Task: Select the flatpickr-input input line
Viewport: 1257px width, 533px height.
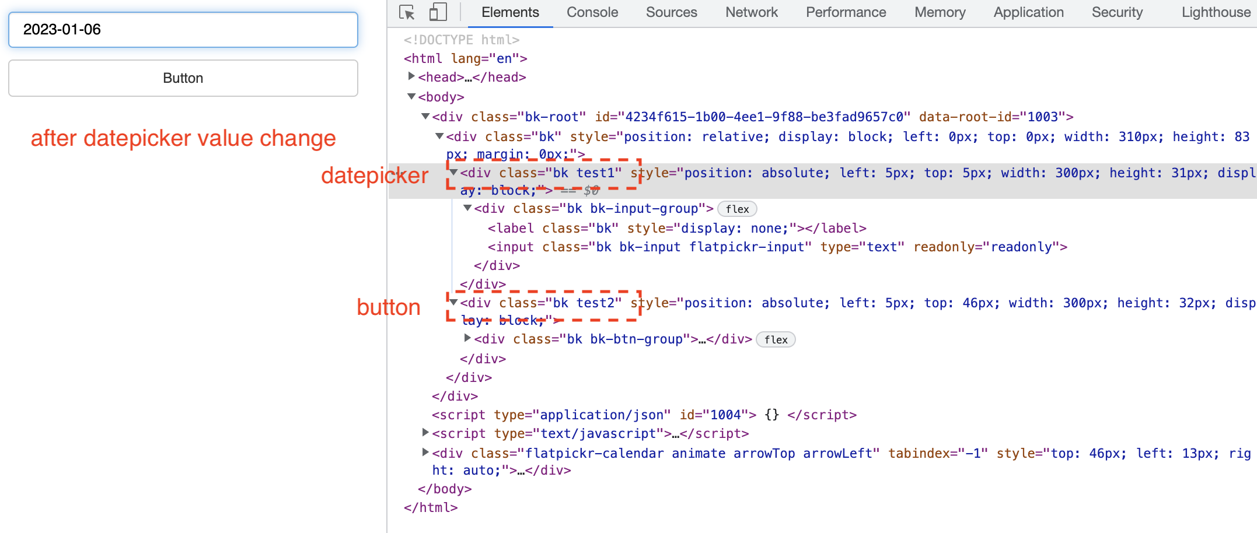Action: tap(777, 247)
